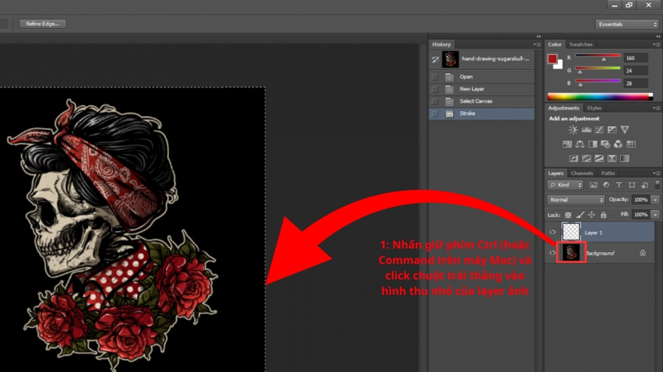663x372 pixels.
Task: Collapse the History panel dock arrows
Action: (538, 36)
